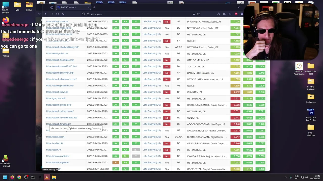323x181 pixels.
Task: Open Delkin SD Advantage desktop icon
Action: (299, 69)
